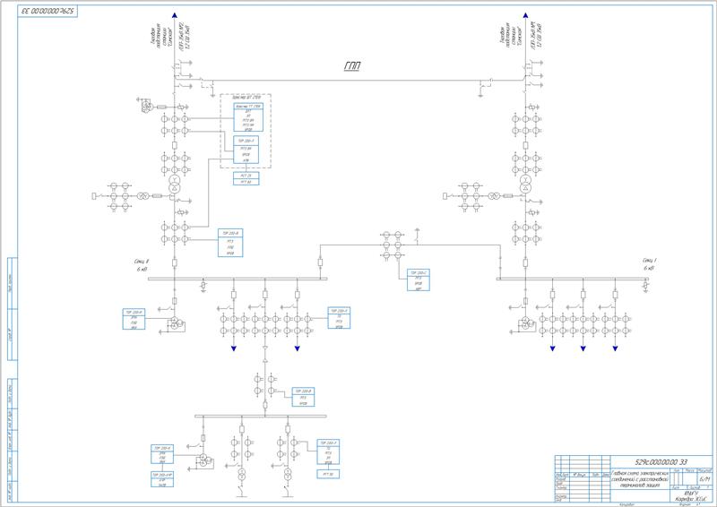Select the terminal box beside the left transformer's 6 kV CTs

pos(230,243)
